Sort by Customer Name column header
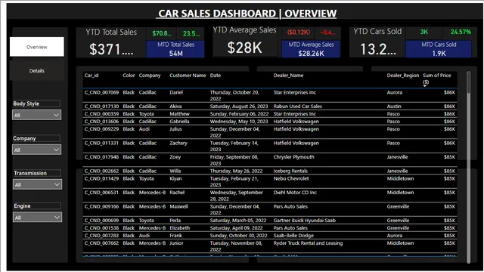This screenshot has height=272, width=484. coord(188,76)
